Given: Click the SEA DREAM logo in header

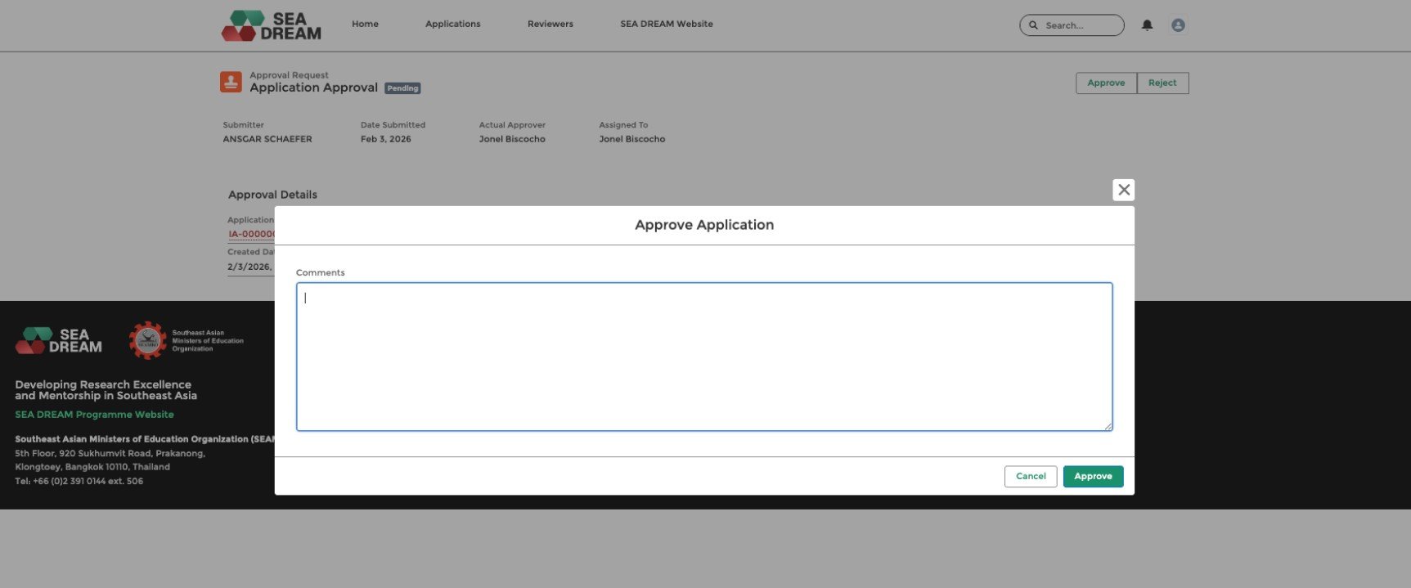Looking at the screenshot, I should (271, 25).
